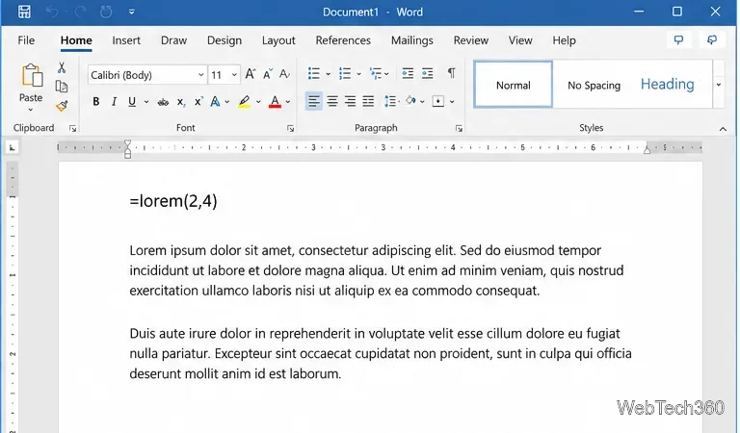740x433 pixels.
Task: Click the first-line indent marker on the ruler
Action: point(127,143)
